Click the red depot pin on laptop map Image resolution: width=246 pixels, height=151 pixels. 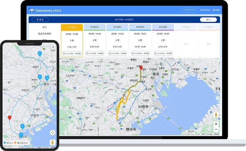pos(141,68)
